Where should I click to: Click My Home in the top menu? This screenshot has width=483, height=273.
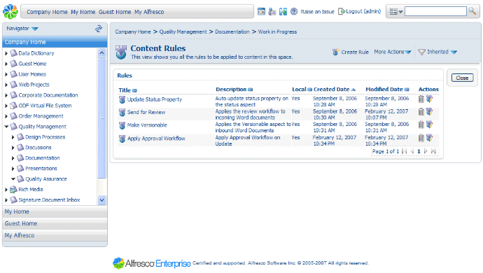[x=83, y=12]
